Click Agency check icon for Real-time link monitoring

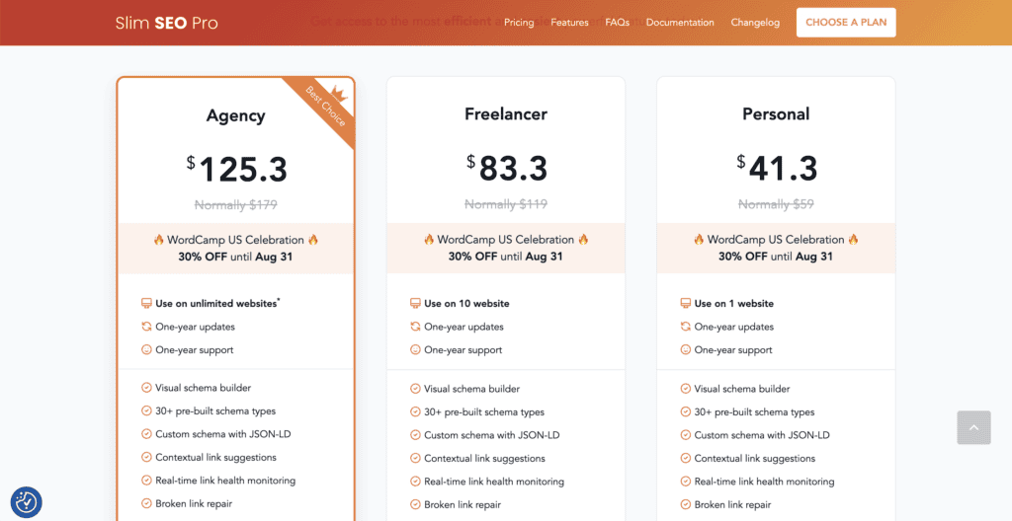point(146,481)
